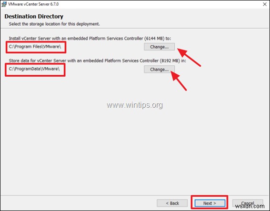
Task: Click the 'Install vCenter Server' 6144 MB label
Action: pos(90,39)
